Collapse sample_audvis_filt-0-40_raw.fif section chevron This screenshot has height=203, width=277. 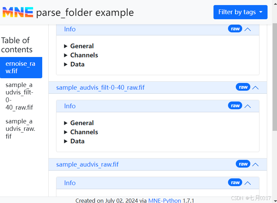click(x=255, y=88)
